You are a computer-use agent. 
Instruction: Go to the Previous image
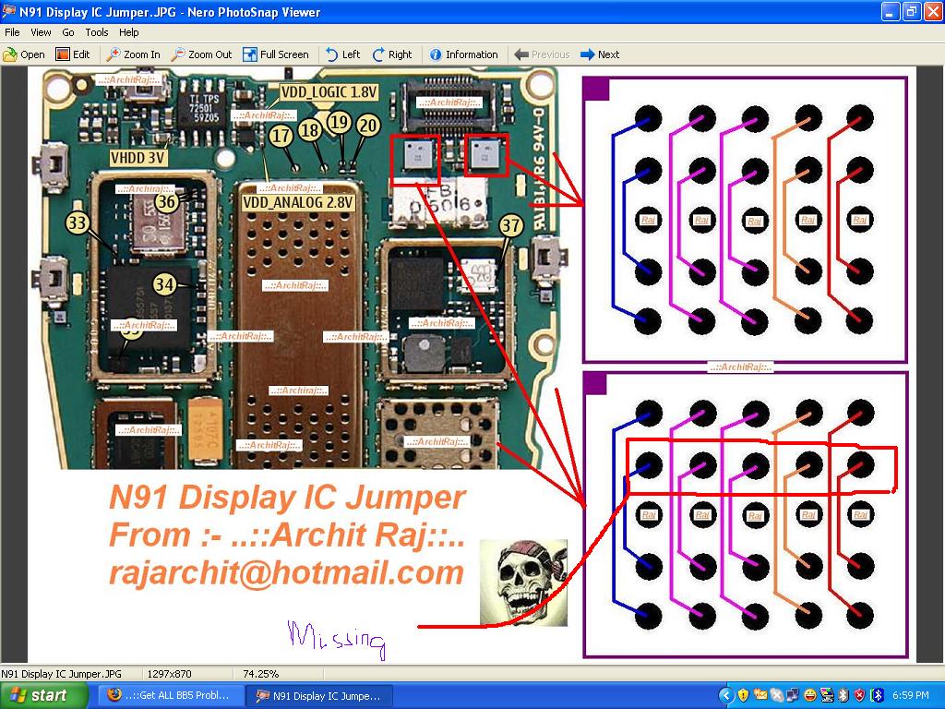point(542,54)
